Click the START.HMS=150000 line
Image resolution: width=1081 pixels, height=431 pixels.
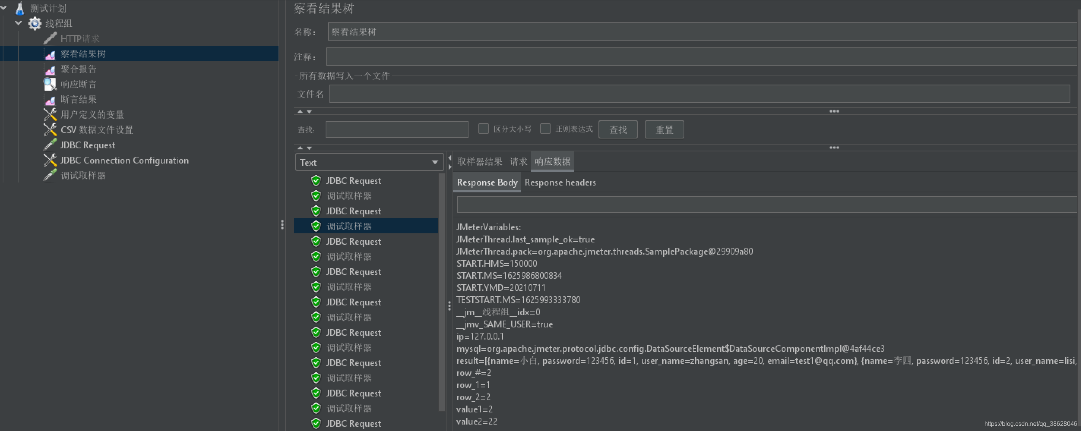pyautogui.click(x=497, y=263)
